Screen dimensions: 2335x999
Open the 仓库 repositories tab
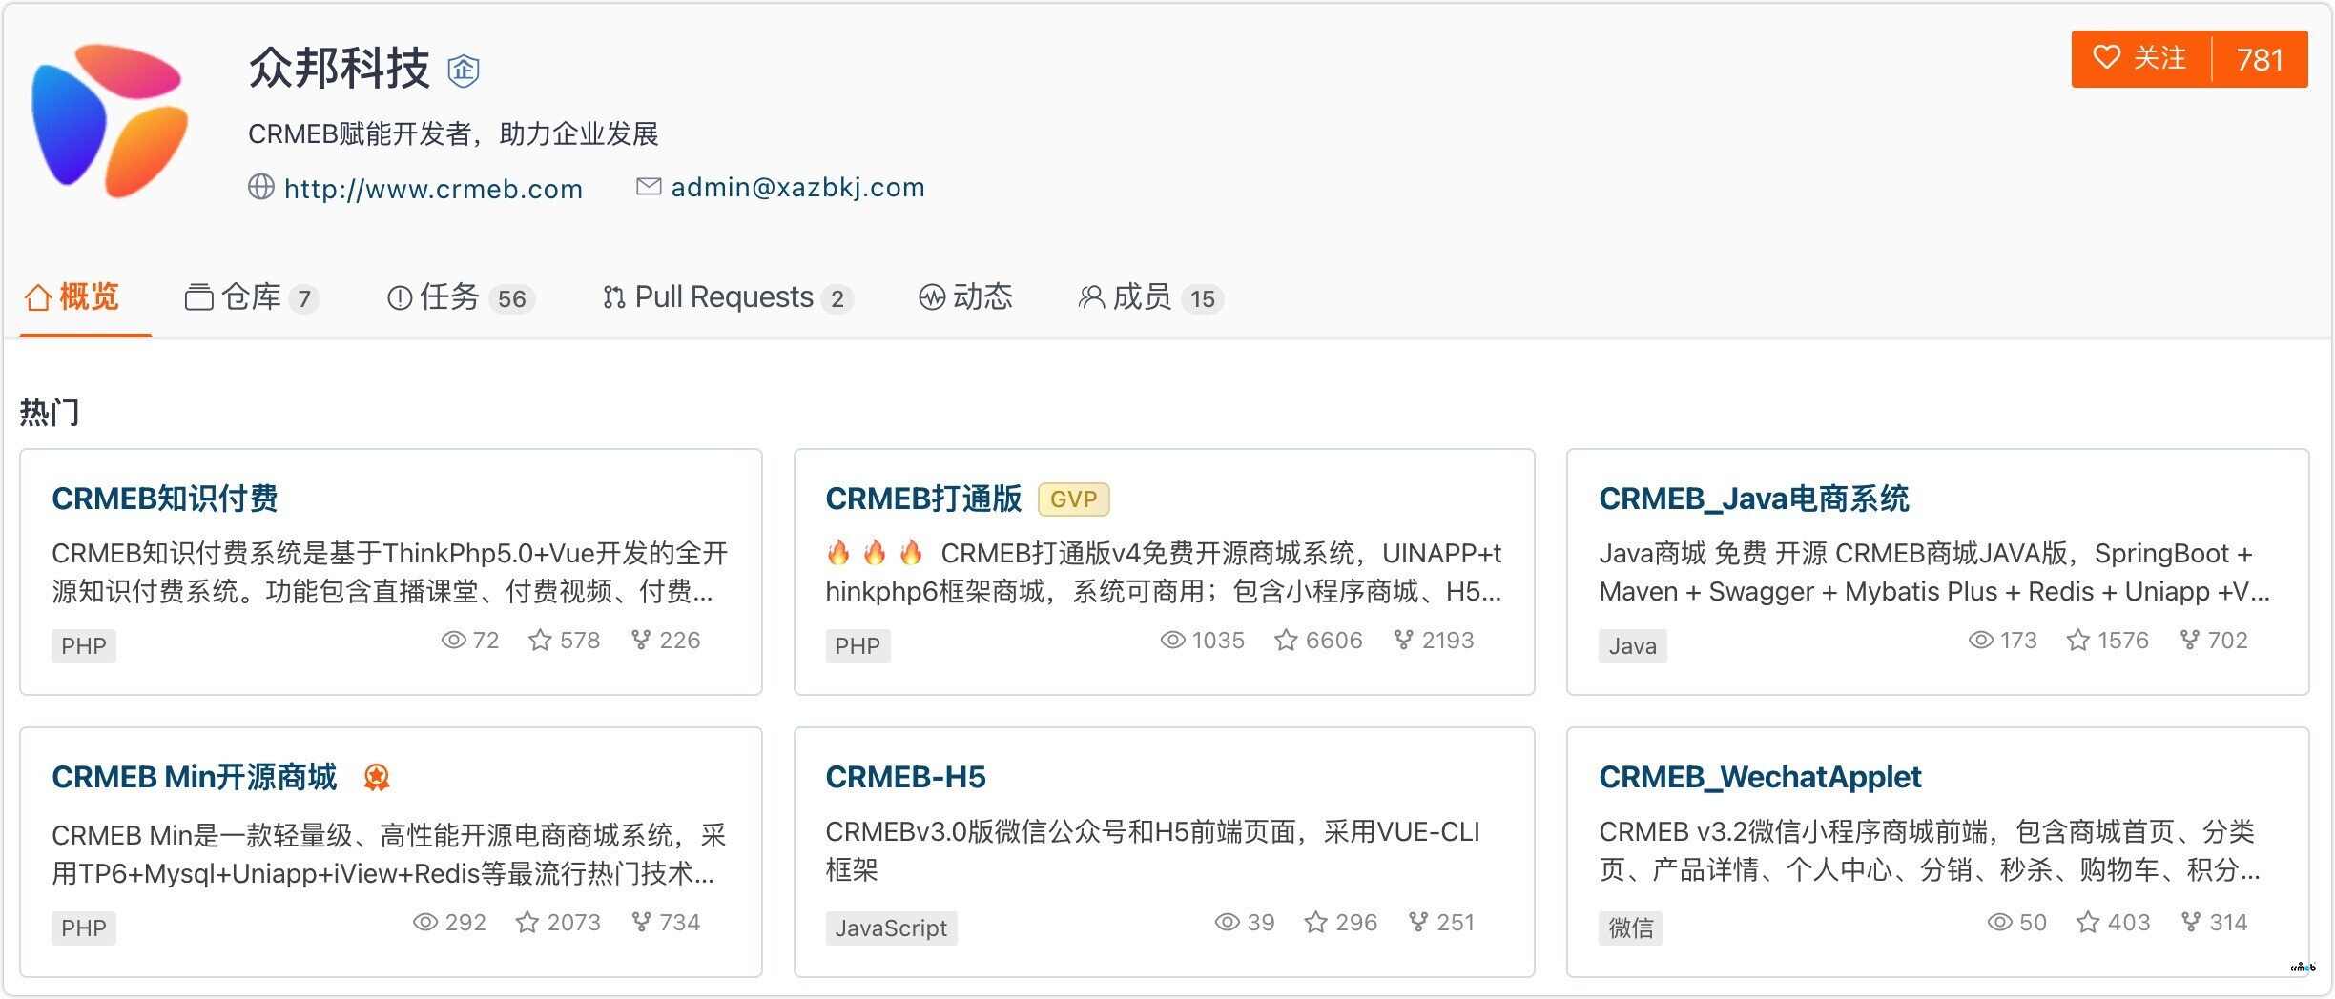(x=251, y=298)
